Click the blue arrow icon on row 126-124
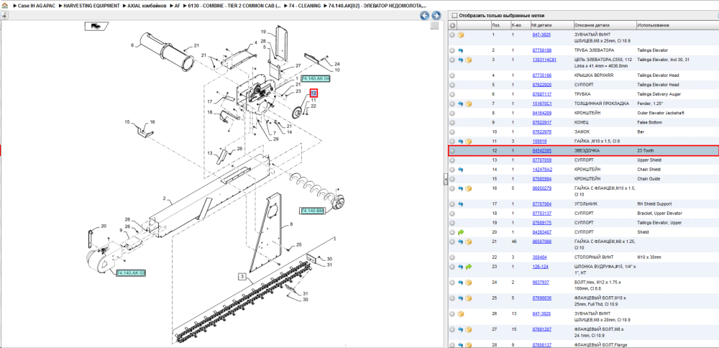 tap(461, 267)
